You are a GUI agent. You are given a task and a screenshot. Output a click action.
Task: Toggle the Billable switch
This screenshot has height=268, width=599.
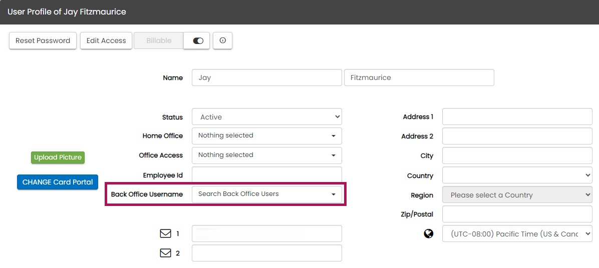(x=198, y=41)
